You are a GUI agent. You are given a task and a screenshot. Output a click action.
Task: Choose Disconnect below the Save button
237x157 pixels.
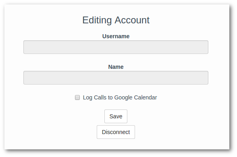tap(116, 132)
